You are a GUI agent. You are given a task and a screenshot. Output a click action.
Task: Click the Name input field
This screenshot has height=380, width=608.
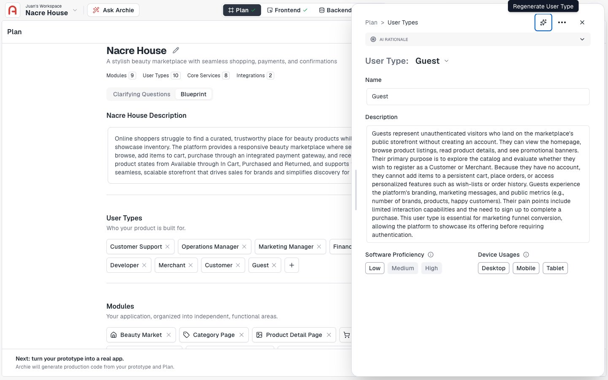coord(478,97)
